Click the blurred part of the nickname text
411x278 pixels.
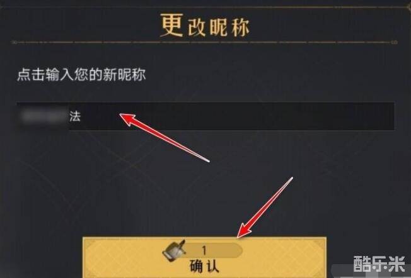coord(43,116)
